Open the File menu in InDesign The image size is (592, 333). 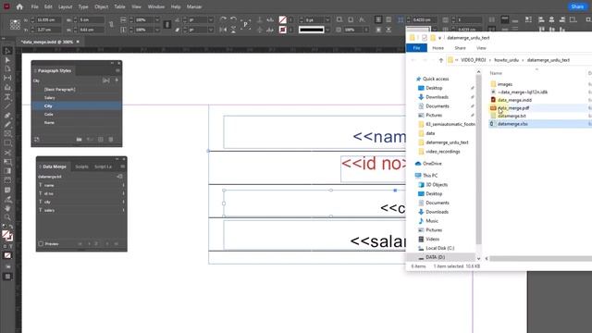pyautogui.click(x=35, y=6)
